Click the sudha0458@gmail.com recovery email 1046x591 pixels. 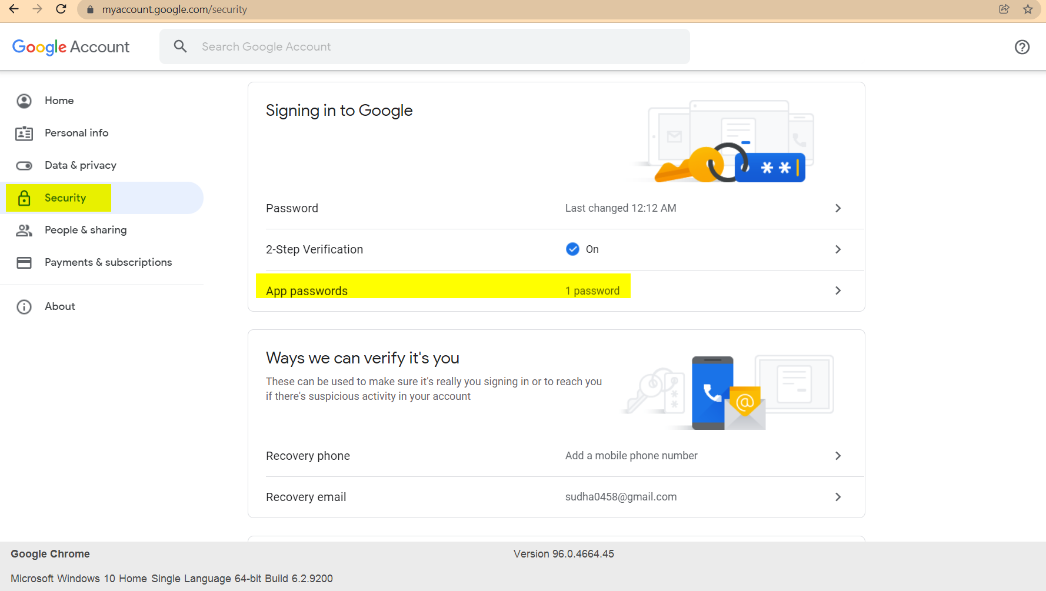(x=621, y=497)
